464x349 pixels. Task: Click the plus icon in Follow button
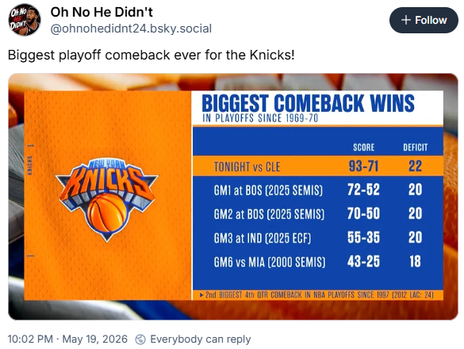pos(406,20)
